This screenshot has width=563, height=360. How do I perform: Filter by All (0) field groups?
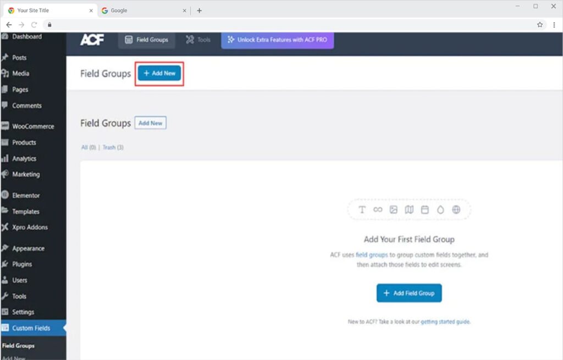point(89,147)
